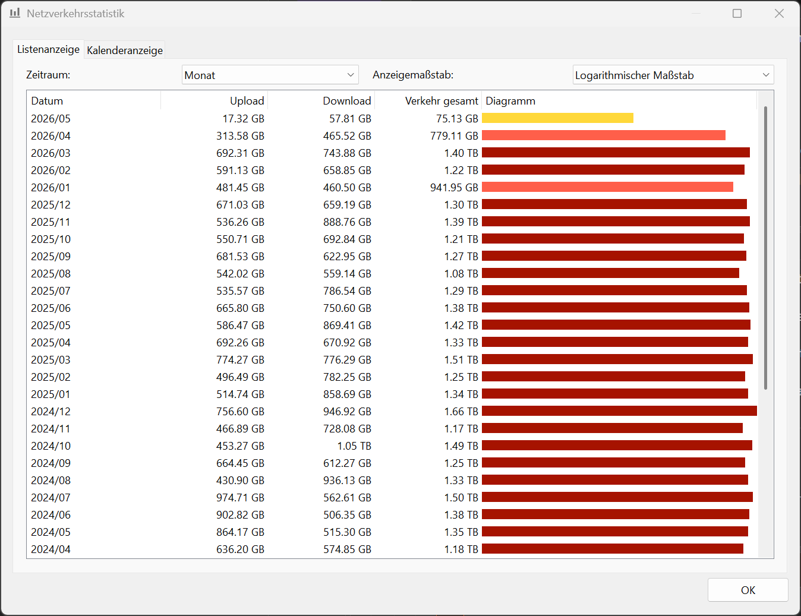Click the Diagramm column header
The height and width of the screenshot is (616, 801).
[619, 101]
